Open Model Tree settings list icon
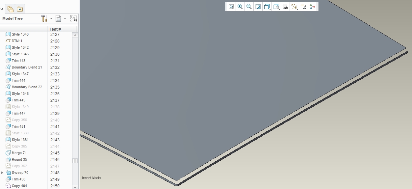 coord(58,18)
